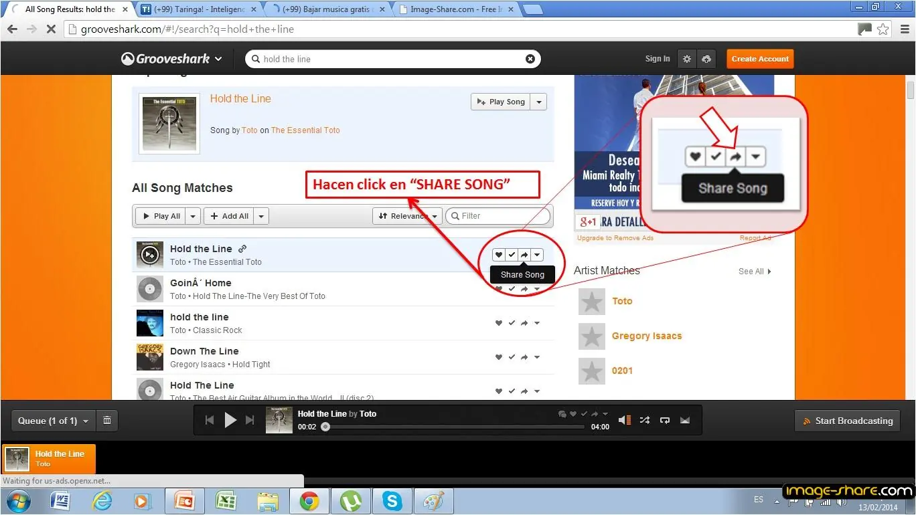This screenshot has height=515, width=916.
Task: Open uTorrent from the taskbar
Action: (350, 500)
